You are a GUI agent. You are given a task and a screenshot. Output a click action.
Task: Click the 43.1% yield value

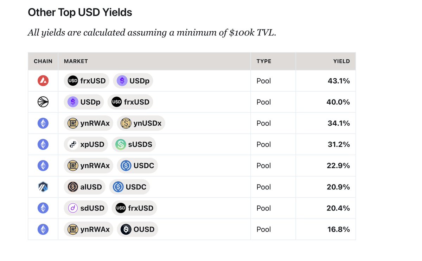[x=339, y=81]
